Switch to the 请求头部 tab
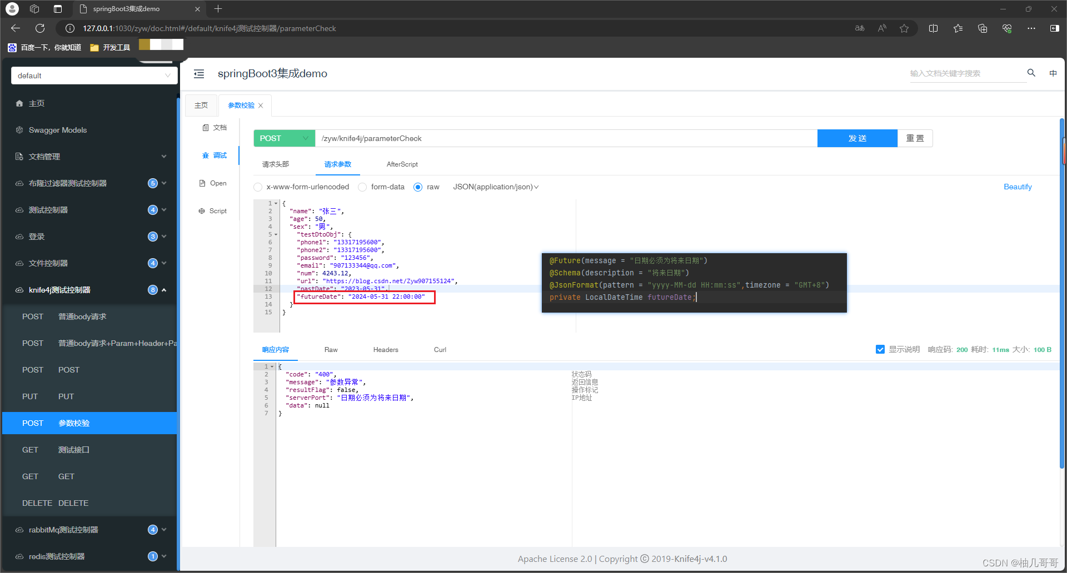 coord(276,164)
